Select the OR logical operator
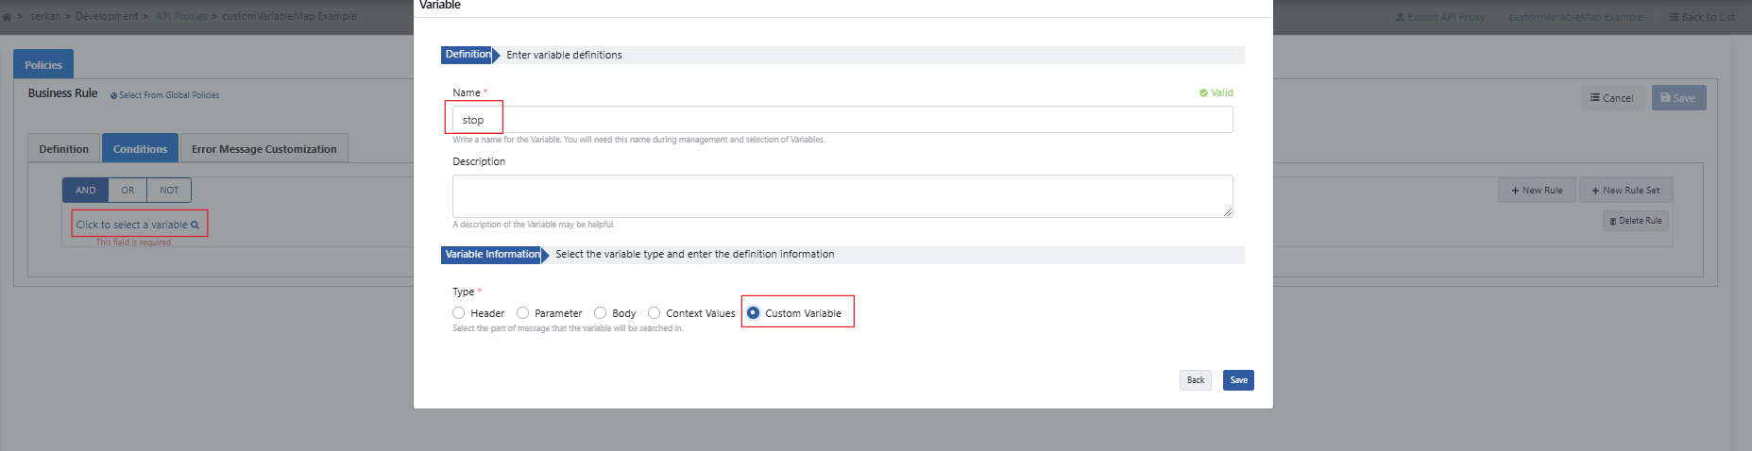This screenshot has width=1752, height=451. [x=128, y=191]
